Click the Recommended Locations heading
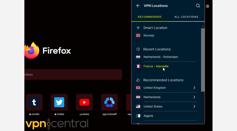Image resolution: width=237 pixels, height=131 pixels. 163,80
